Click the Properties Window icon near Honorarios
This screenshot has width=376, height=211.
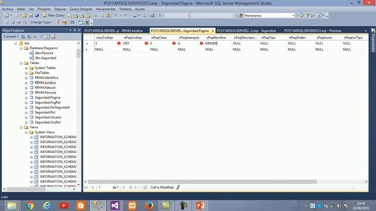click(x=307, y=16)
